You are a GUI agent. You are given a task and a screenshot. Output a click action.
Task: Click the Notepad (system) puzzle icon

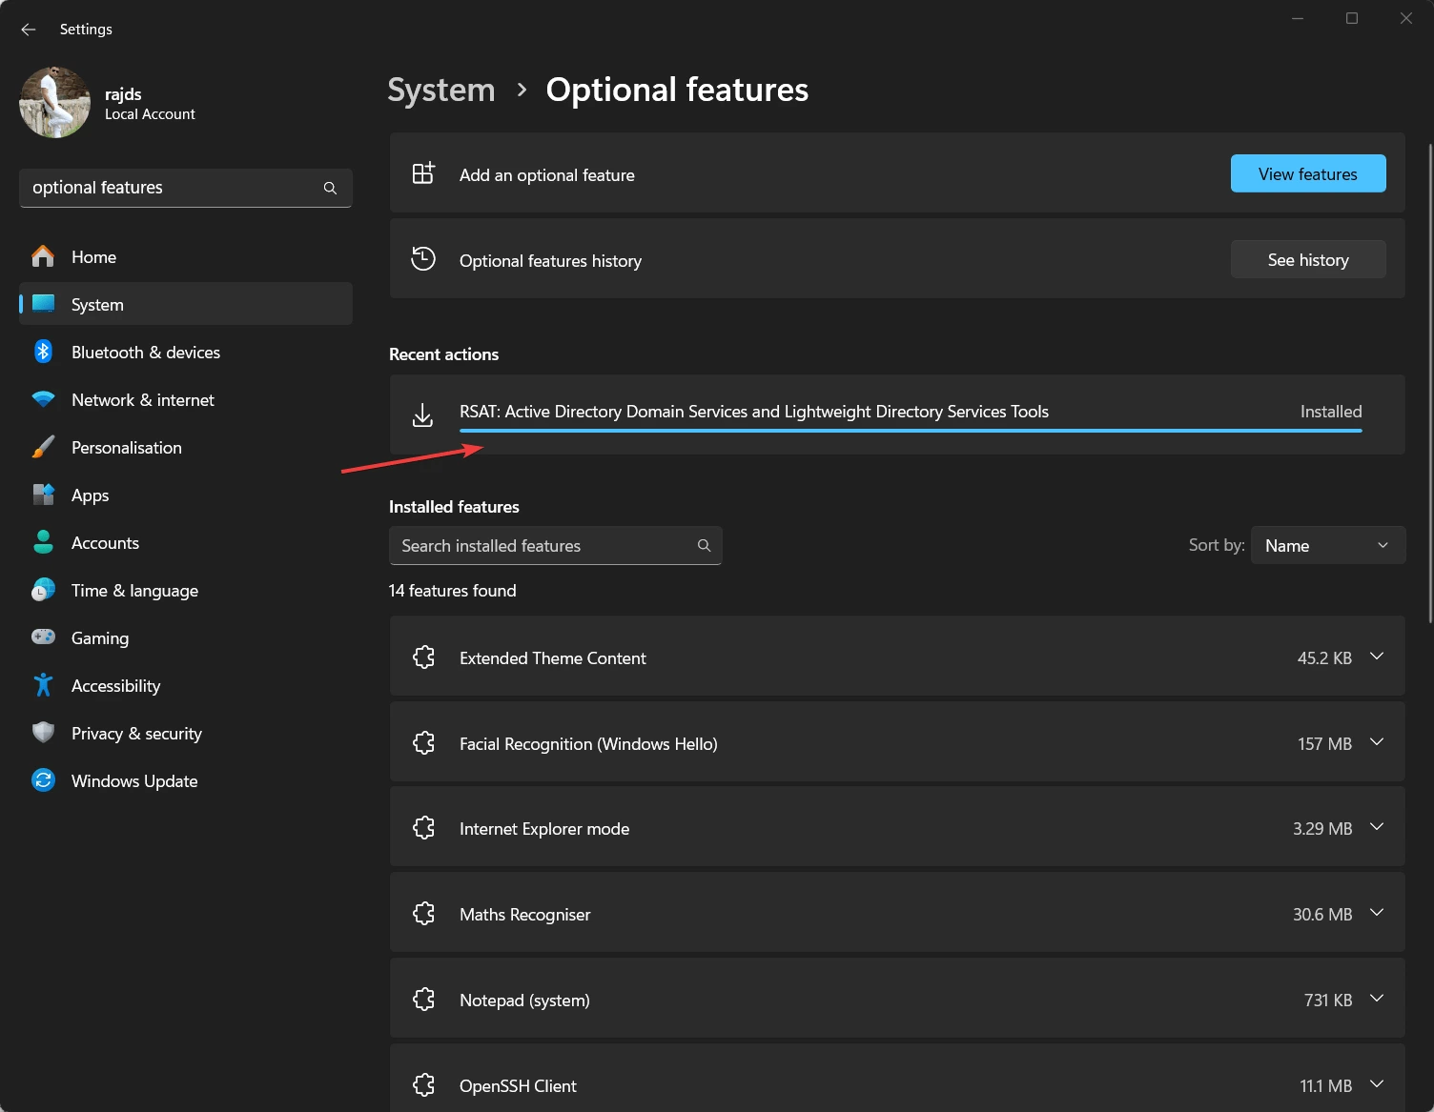(x=424, y=1000)
